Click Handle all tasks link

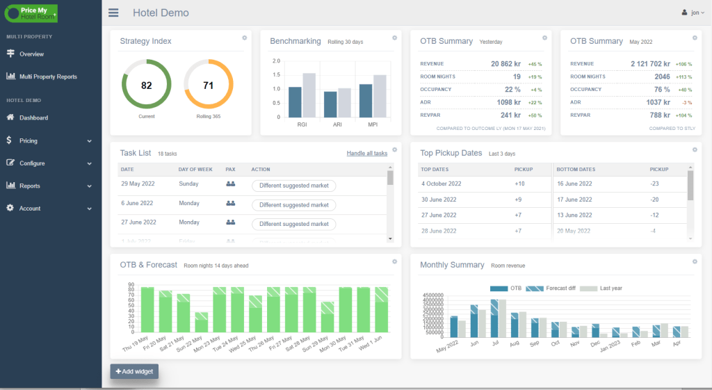366,153
